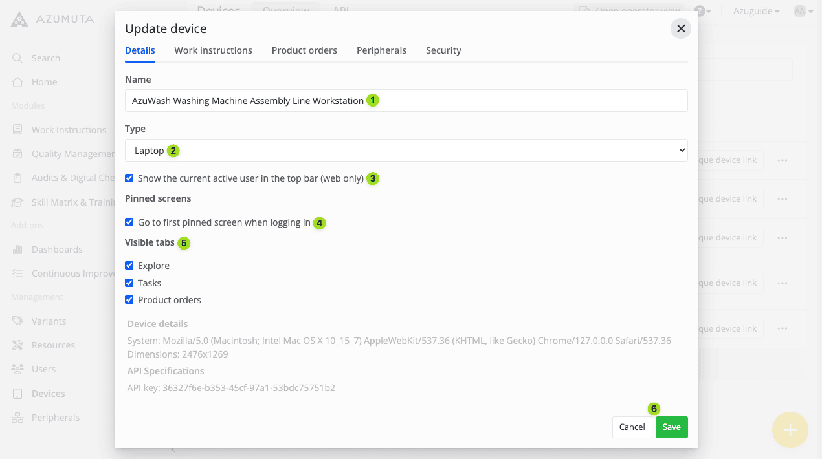
Task: Click the Home house icon
Action: 17,82
